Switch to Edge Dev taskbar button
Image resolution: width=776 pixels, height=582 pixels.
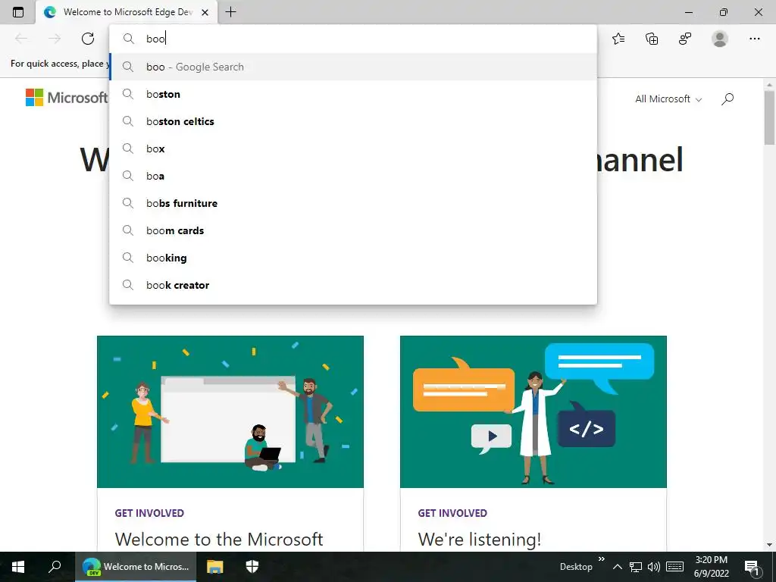pyautogui.click(x=136, y=567)
